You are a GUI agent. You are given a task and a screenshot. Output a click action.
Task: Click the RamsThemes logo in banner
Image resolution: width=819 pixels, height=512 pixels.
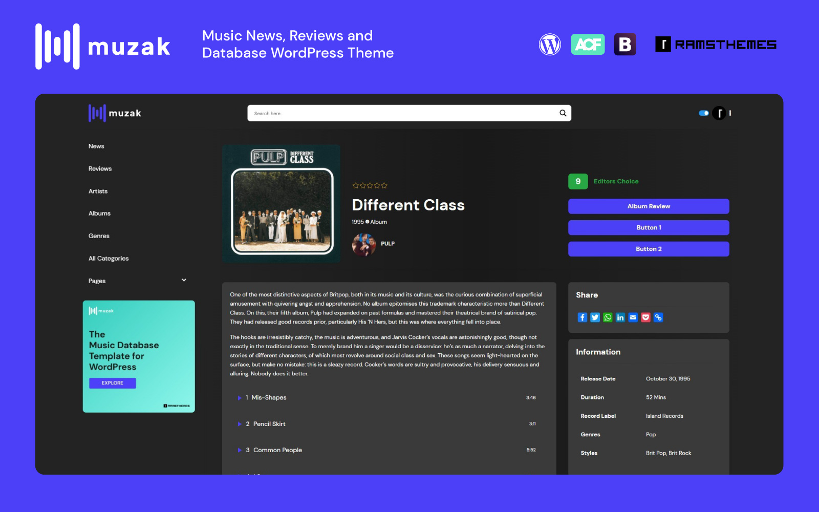click(716, 45)
